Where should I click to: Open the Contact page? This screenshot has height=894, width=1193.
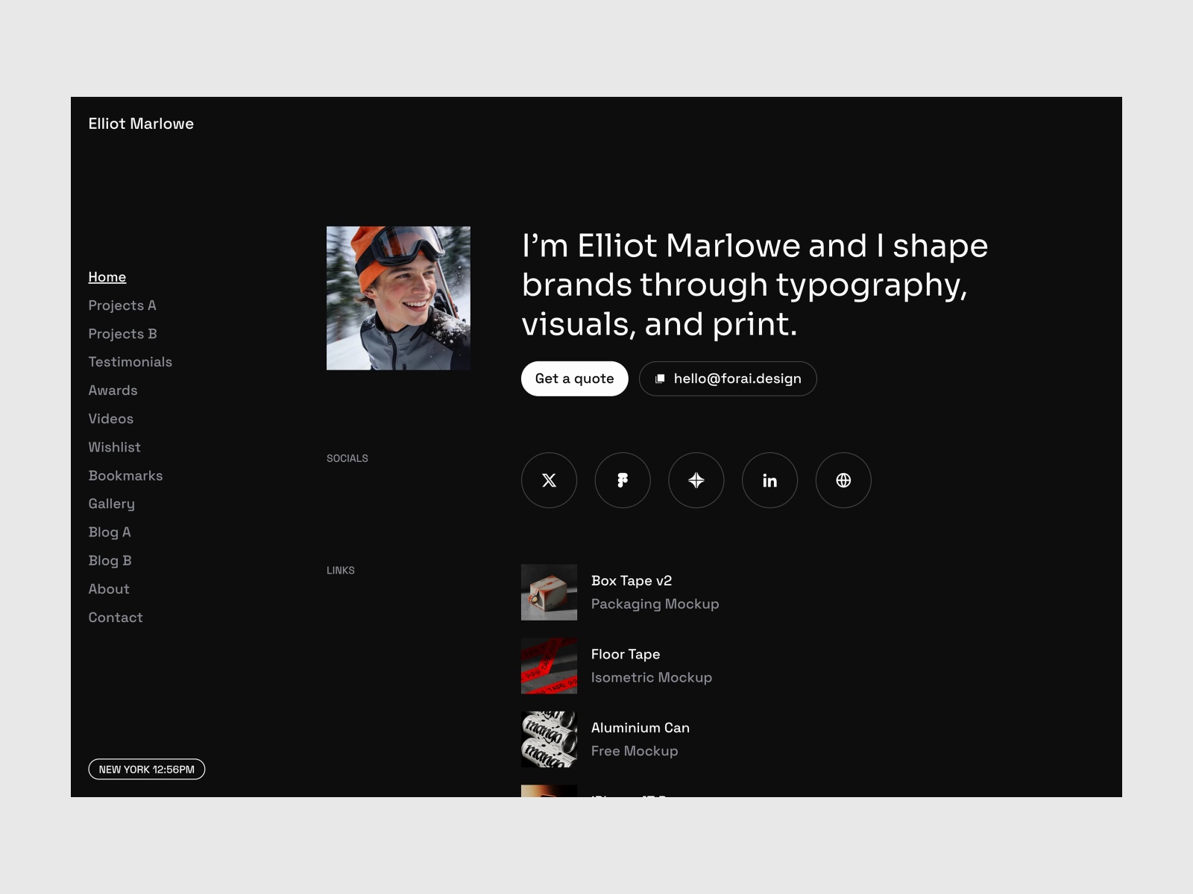116,617
